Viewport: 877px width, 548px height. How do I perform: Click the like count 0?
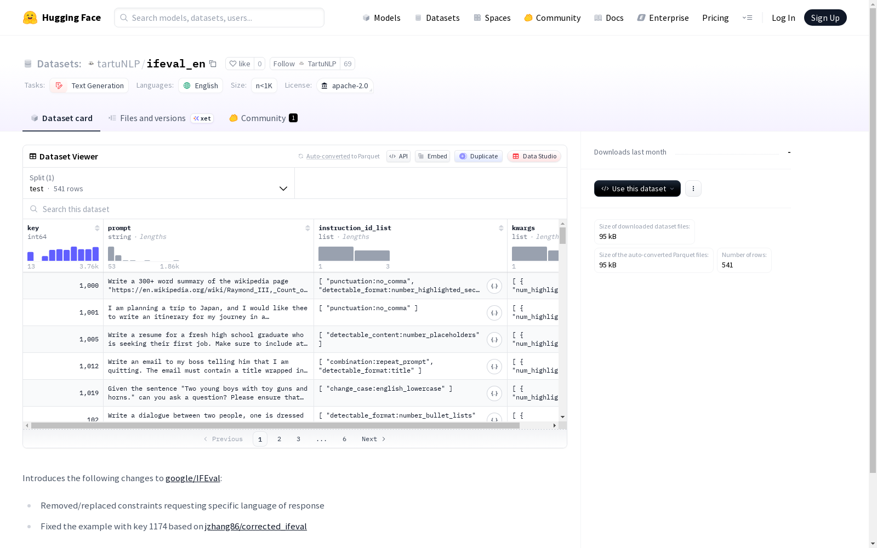coord(260,64)
